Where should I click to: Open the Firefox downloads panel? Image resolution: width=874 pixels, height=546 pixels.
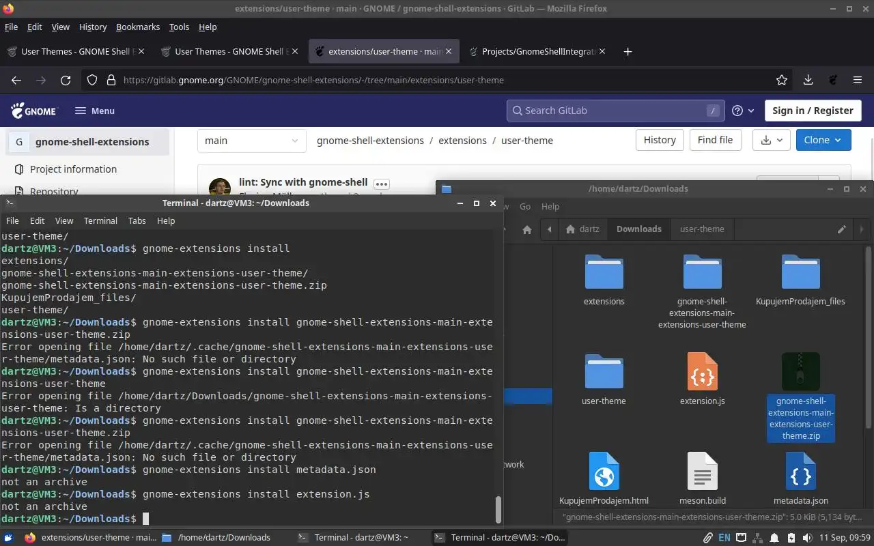808,80
